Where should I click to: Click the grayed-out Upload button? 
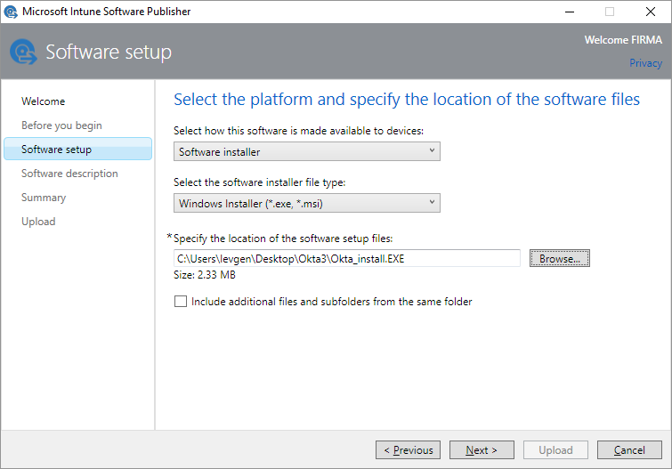point(555,450)
